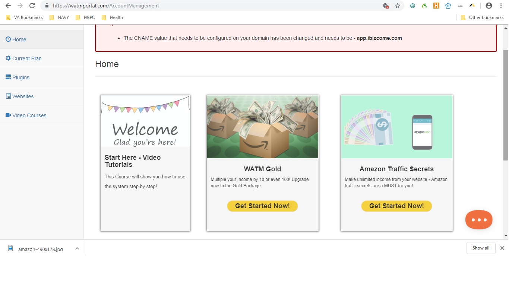Bookmark this page with the star
509x286 pixels.
398,6
